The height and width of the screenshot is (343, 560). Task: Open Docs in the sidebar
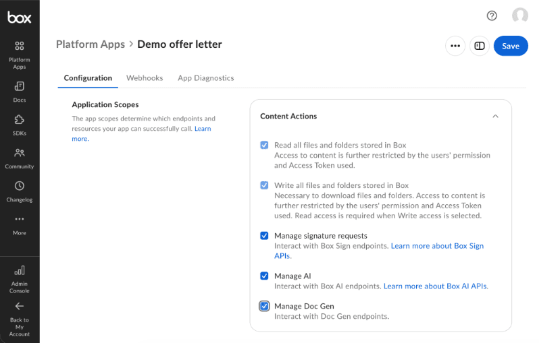coord(20,92)
